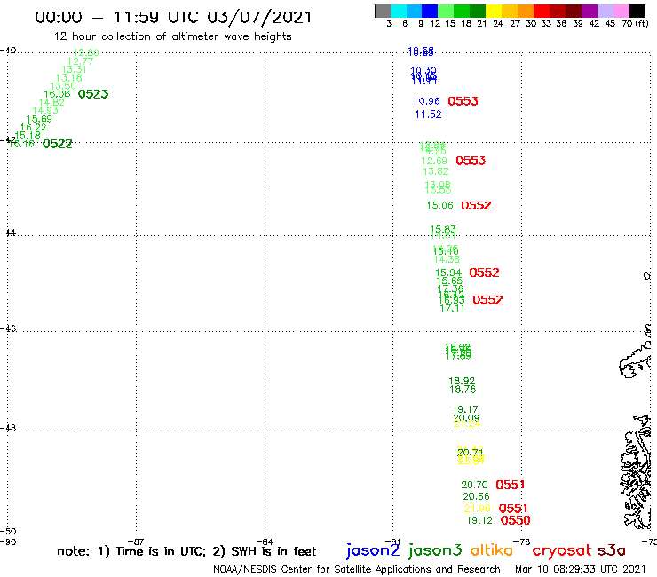Click the wave height value 15.69
The height and width of the screenshot is (577, 657).
39,119
